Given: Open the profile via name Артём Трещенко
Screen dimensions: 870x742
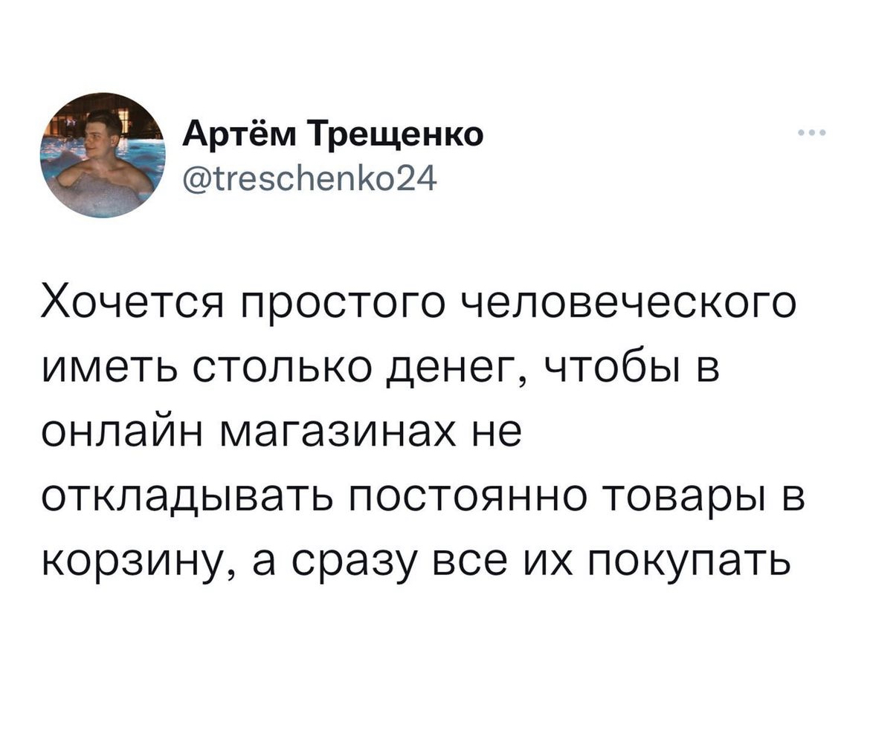Looking at the screenshot, I should click(333, 134).
